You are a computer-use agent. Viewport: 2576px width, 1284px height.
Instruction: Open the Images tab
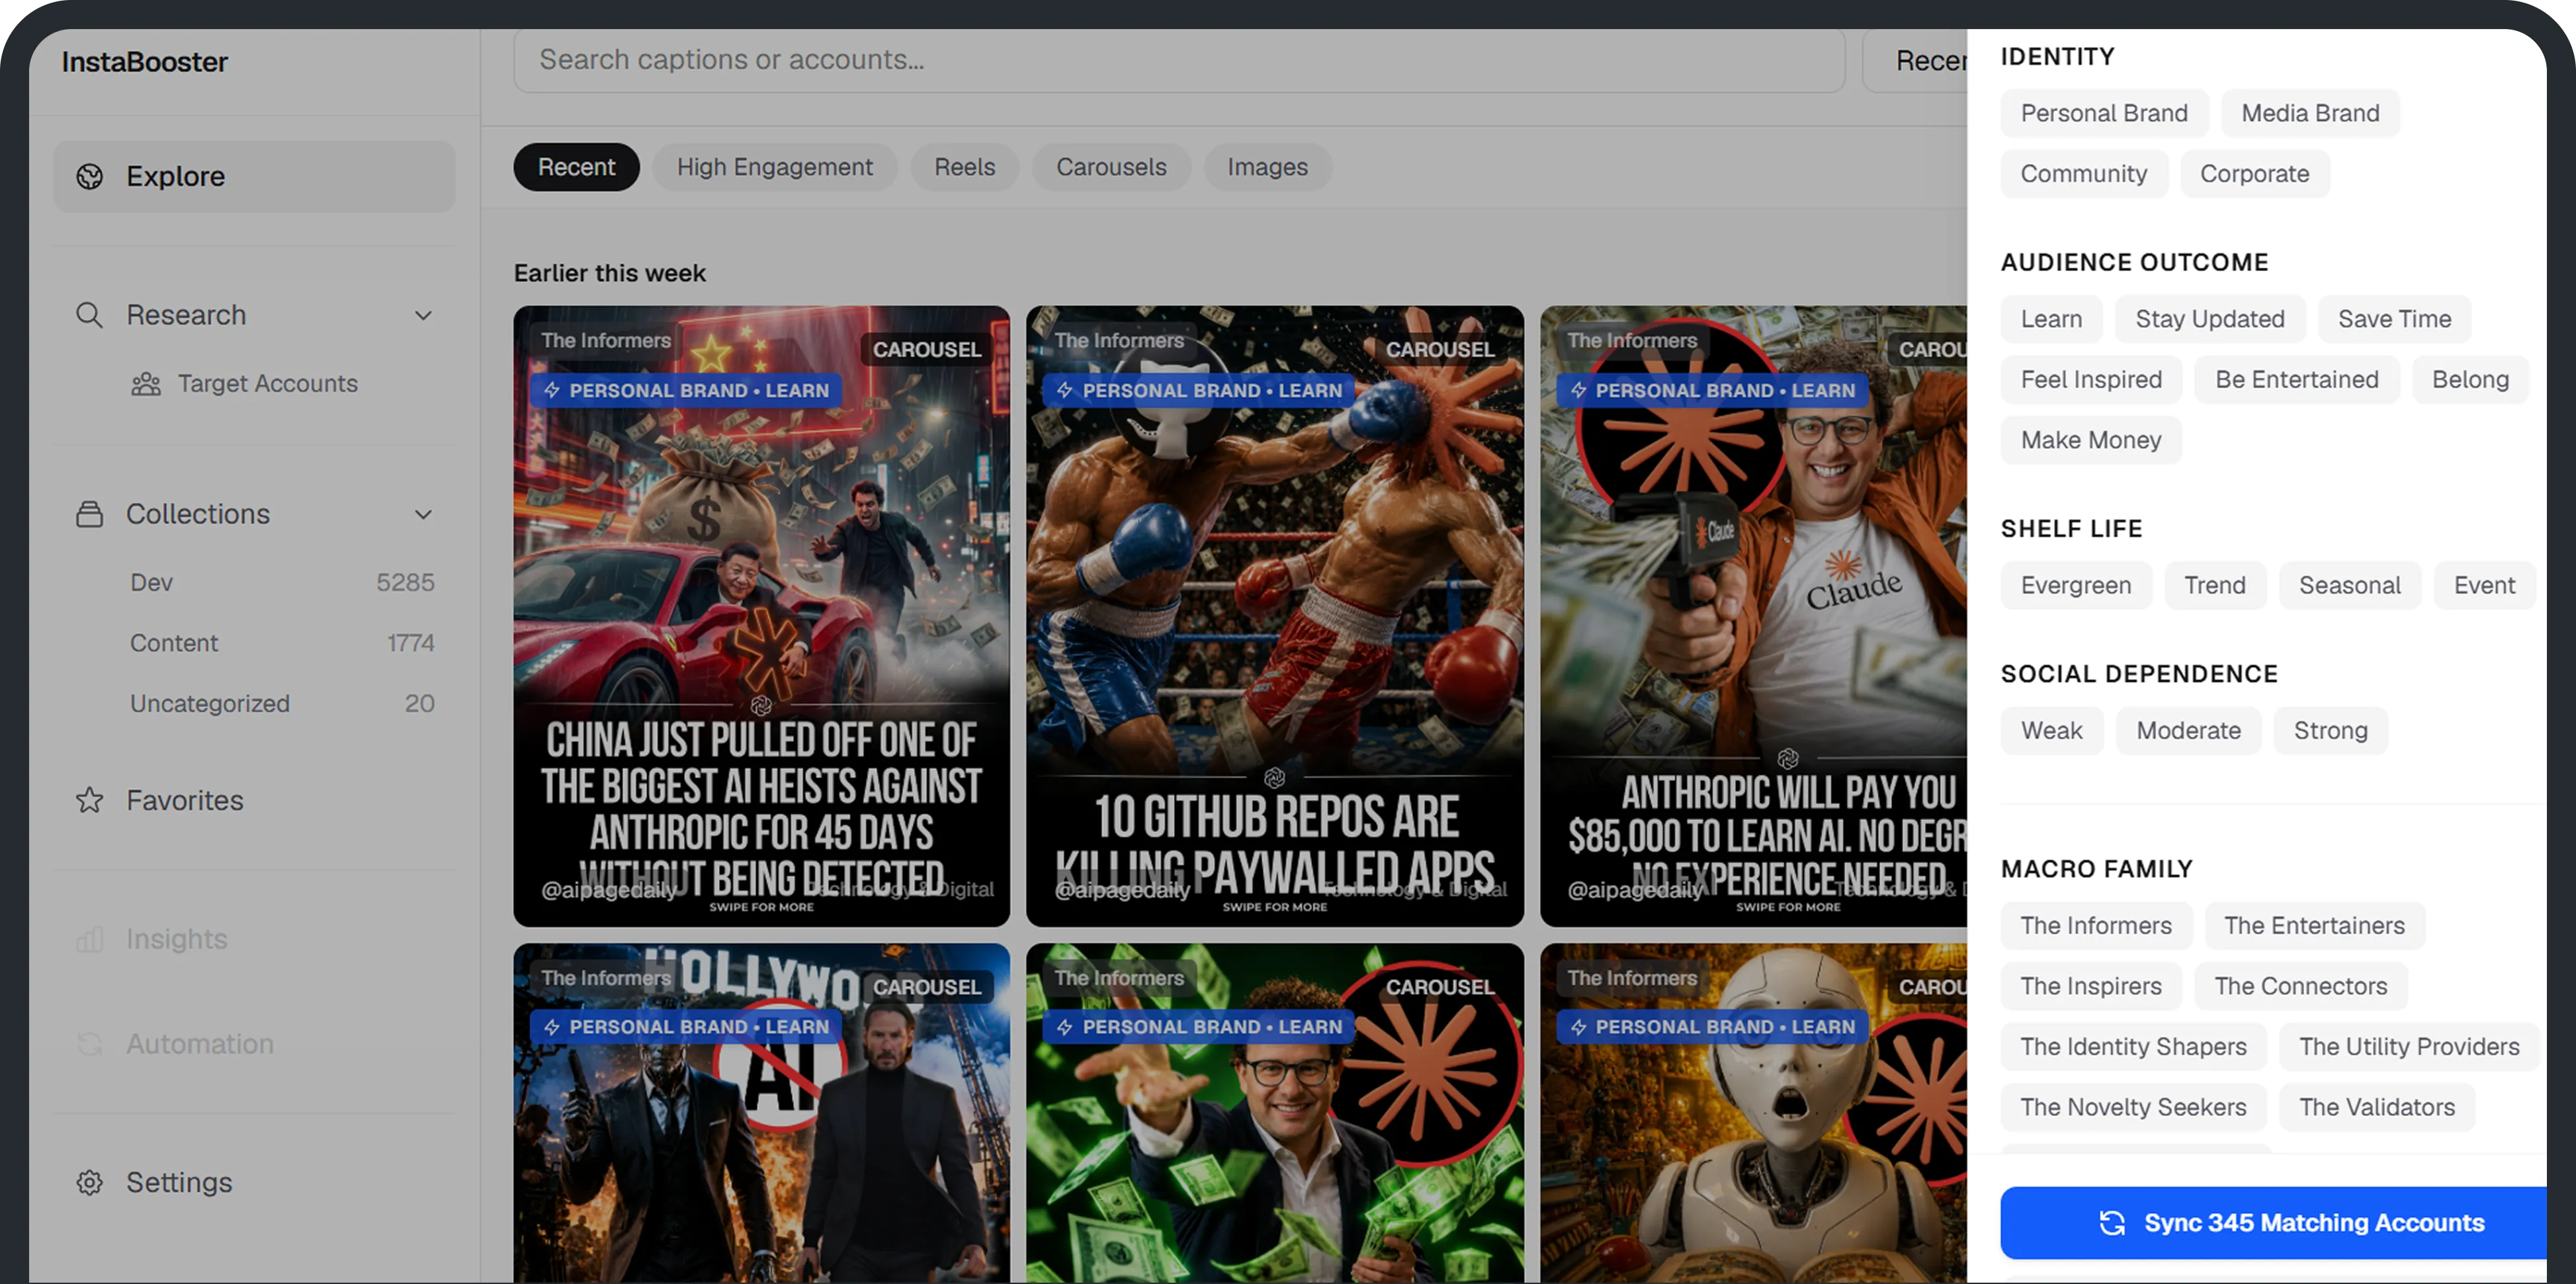click(1267, 167)
